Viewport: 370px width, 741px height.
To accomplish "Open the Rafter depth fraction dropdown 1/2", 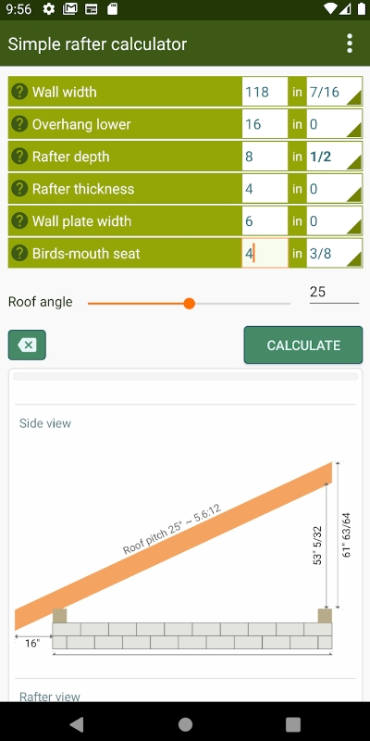I will click(334, 156).
